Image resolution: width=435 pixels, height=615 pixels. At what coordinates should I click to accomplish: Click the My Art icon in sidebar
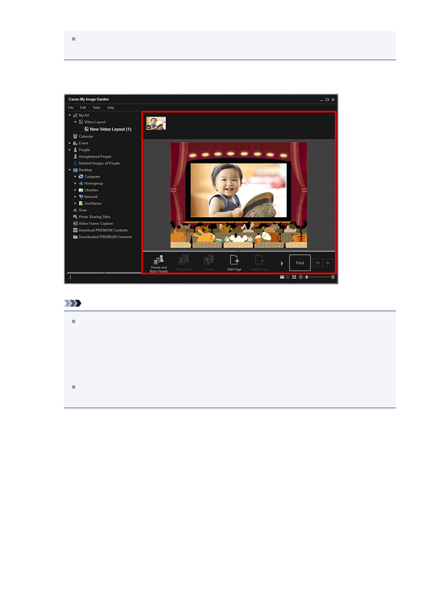click(x=75, y=115)
